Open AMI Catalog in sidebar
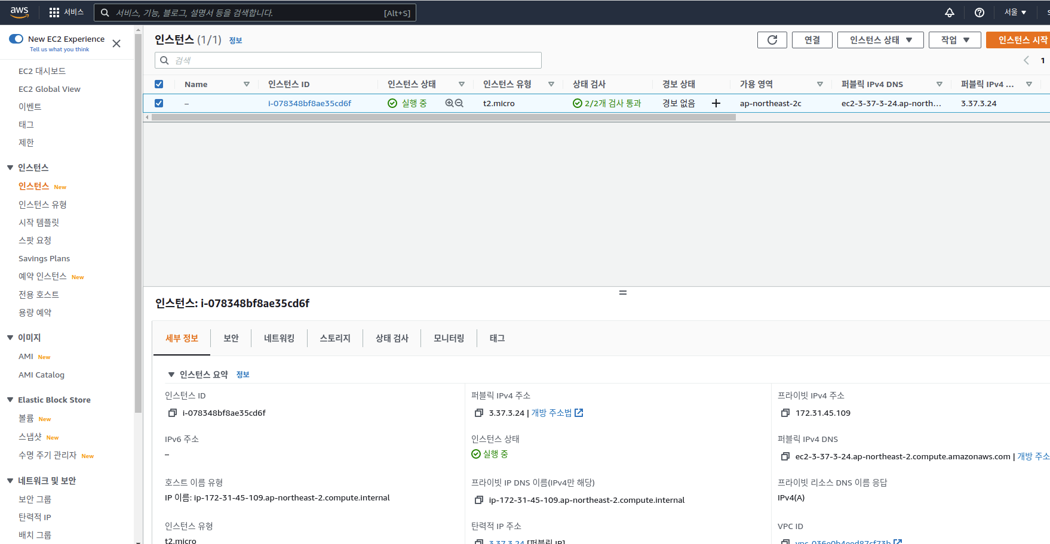Image resolution: width=1050 pixels, height=544 pixels. 41,375
